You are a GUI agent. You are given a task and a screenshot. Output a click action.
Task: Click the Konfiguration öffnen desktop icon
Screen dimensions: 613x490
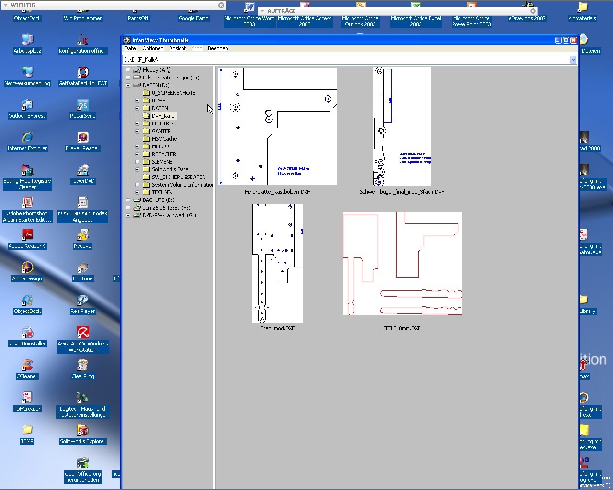[82, 40]
